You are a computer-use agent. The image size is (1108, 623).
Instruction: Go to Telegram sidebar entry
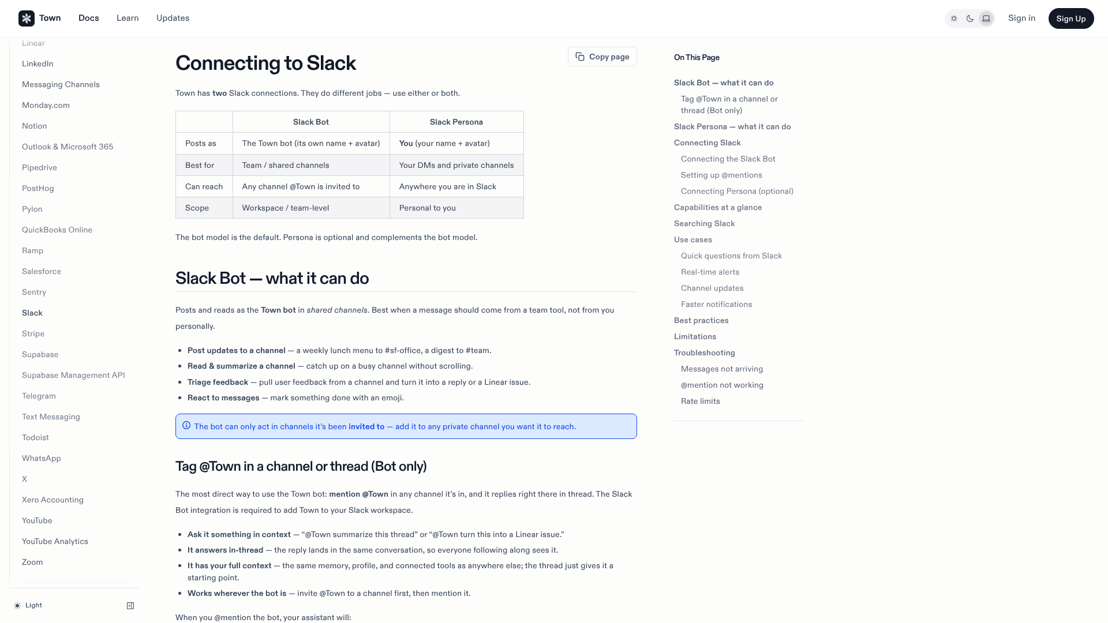39,396
